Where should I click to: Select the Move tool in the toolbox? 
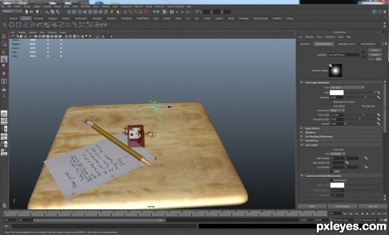4,59
